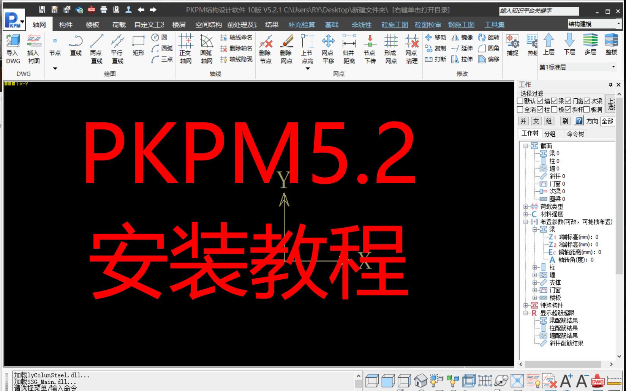Open the 第1标准层 layer dropdown
626x391 pixels.
tap(613, 67)
